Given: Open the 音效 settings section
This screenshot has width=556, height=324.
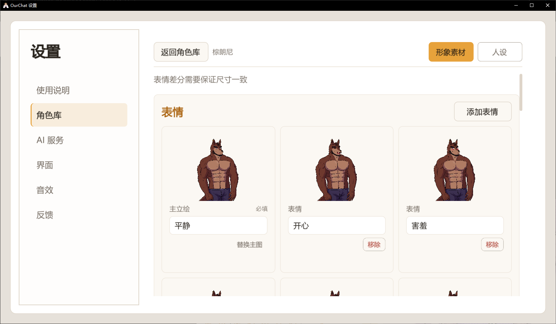Looking at the screenshot, I should pyautogui.click(x=79, y=190).
